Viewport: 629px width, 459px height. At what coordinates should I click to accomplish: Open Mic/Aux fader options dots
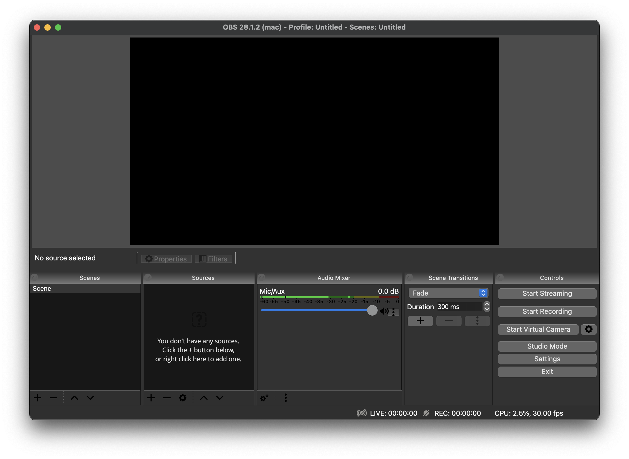pyautogui.click(x=394, y=312)
